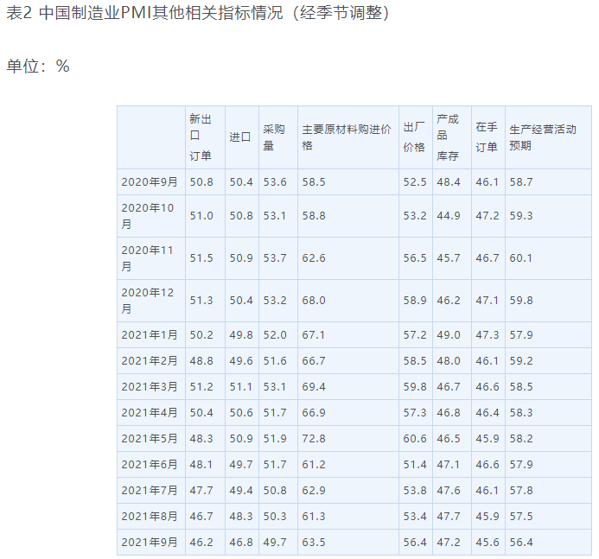Viewport: 599px width, 559px height.
Task: Select the 52.5 出厂价格 value for 2020年9月
Action: [415, 181]
